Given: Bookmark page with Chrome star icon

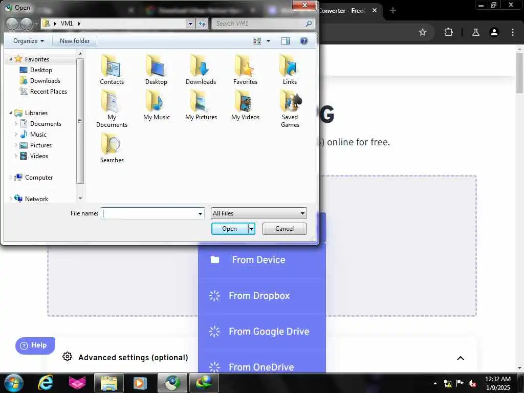Looking at the screenshot, I should pos(423,32).
